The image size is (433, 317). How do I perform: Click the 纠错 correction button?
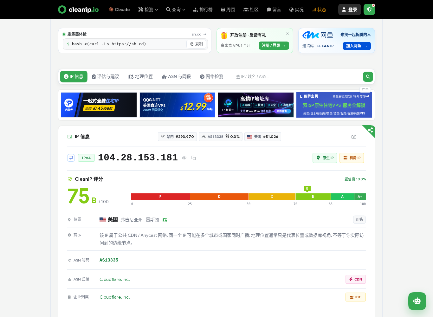click(359, 220)
